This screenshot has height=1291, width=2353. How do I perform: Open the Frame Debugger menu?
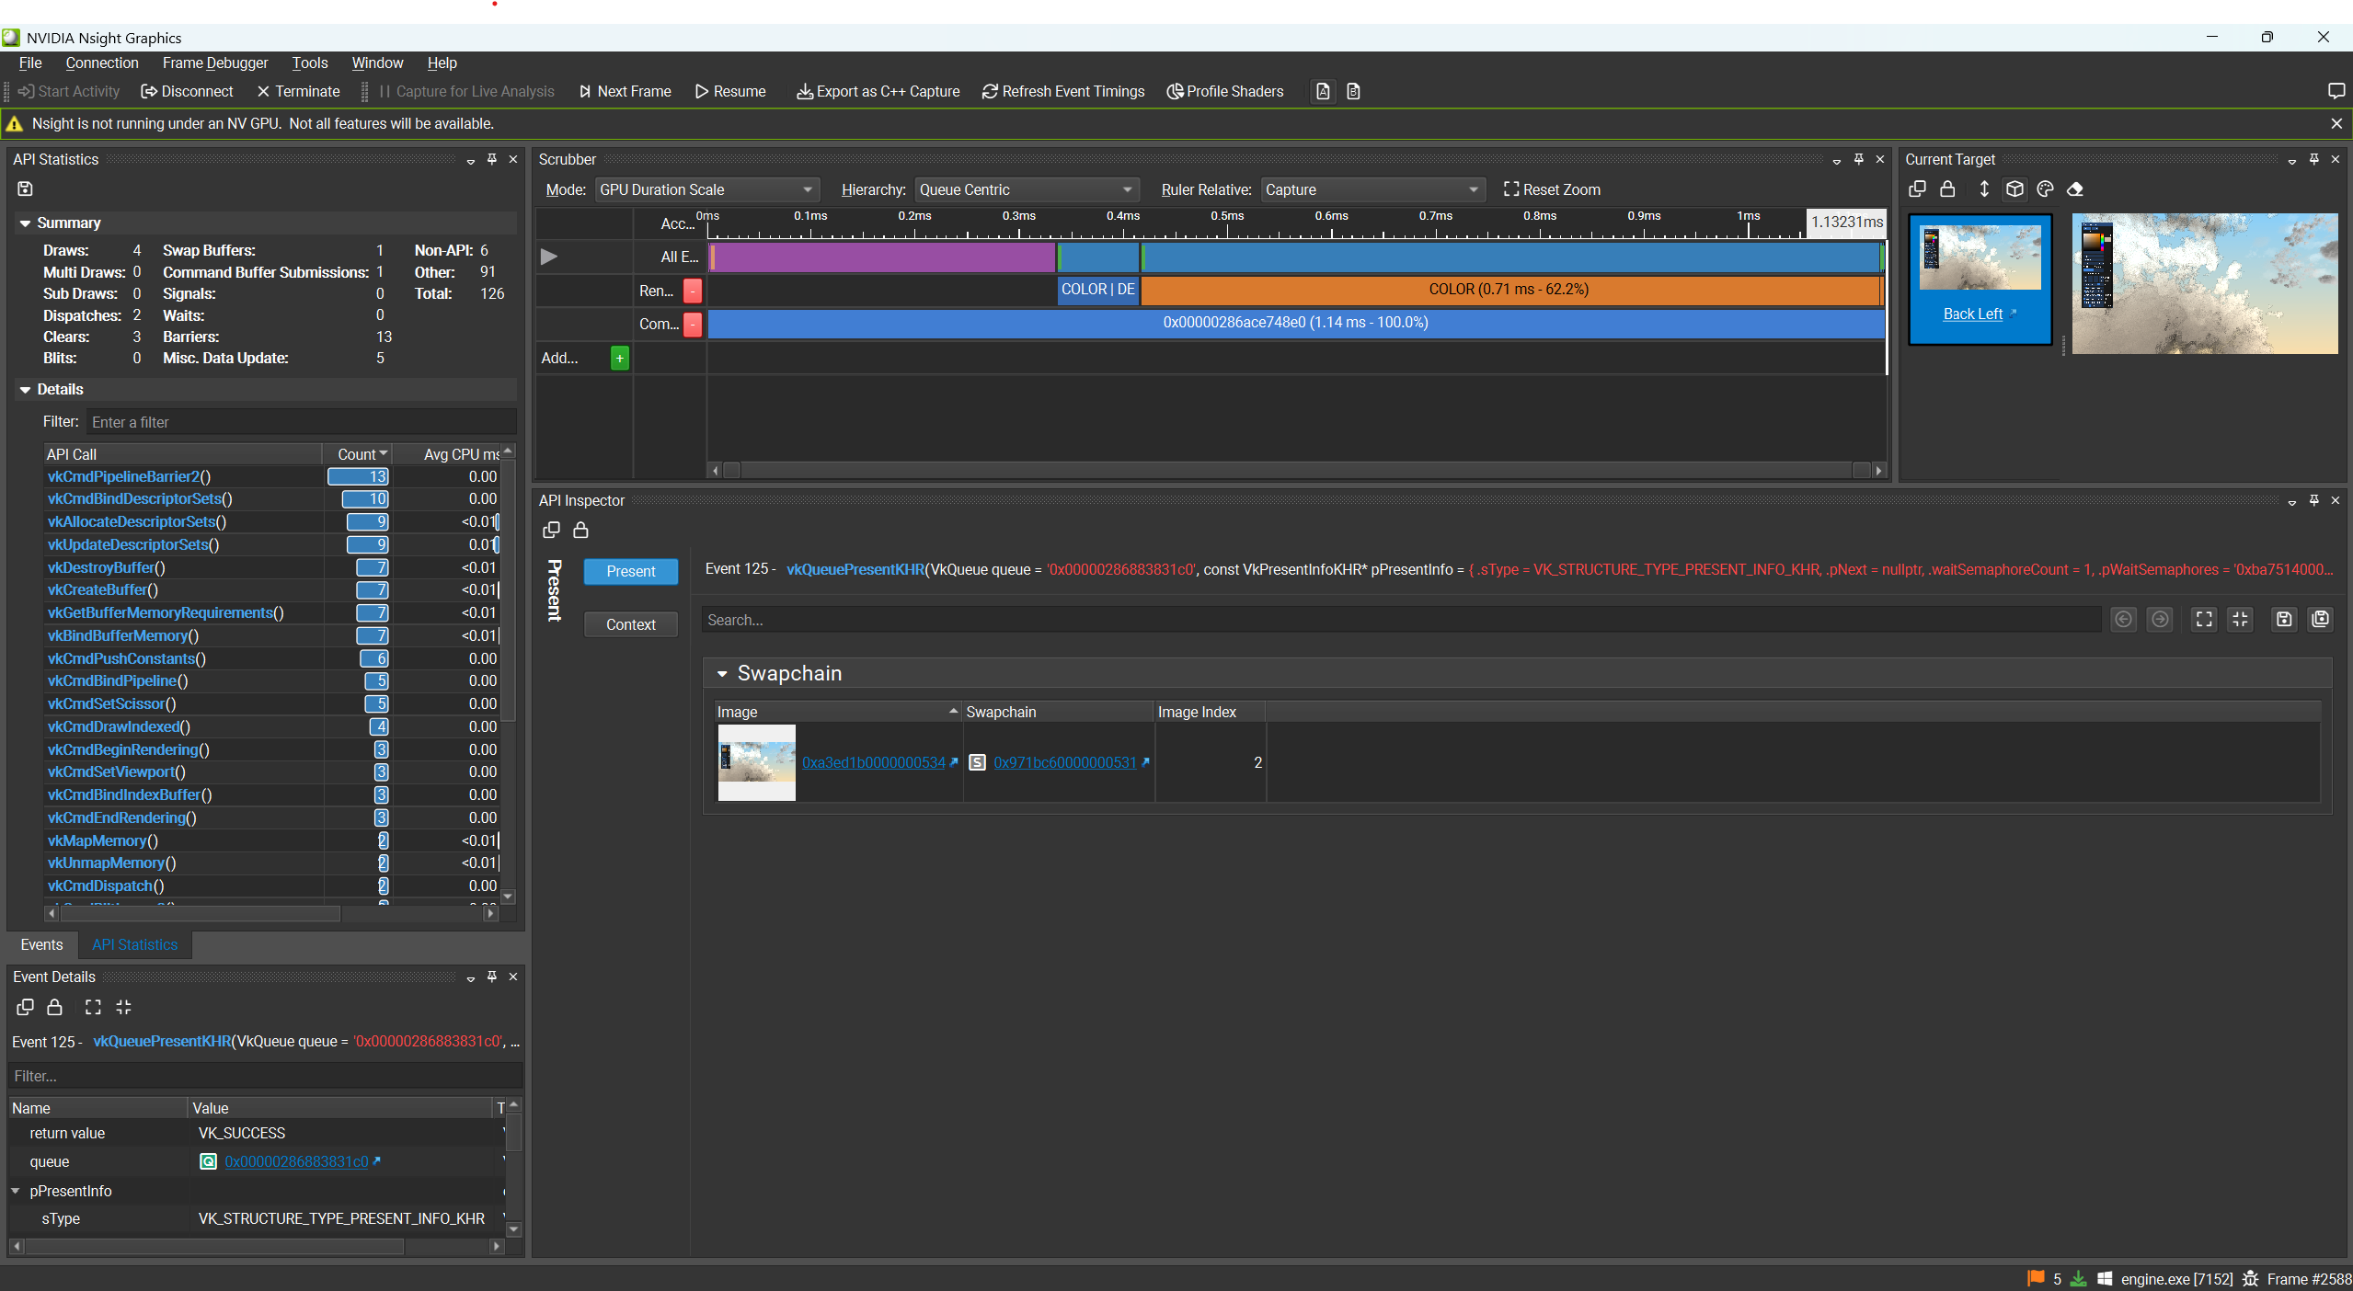pyautogui.click(x=215, y=63)
